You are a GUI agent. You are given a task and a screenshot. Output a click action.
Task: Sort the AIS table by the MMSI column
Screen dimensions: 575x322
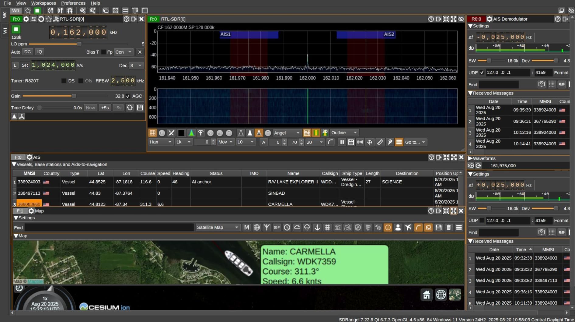29,173
